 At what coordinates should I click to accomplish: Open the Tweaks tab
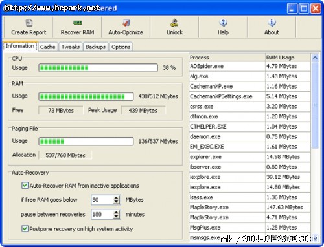point(71,47)
